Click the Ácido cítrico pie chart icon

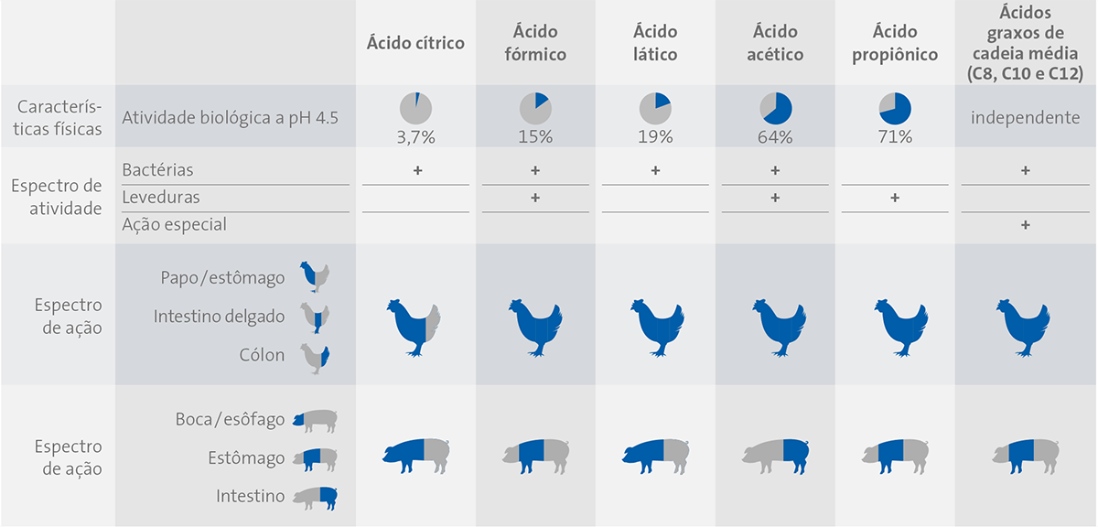[x=415, y=108]
